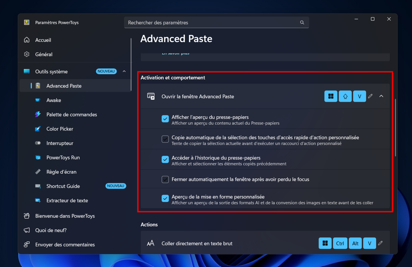Collapse the Outils système section

(x=124, y=71)
